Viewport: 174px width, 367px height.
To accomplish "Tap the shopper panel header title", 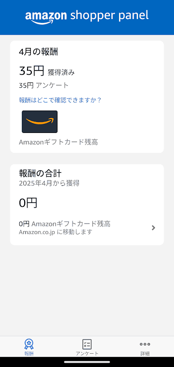I will [x=109, y=16].
